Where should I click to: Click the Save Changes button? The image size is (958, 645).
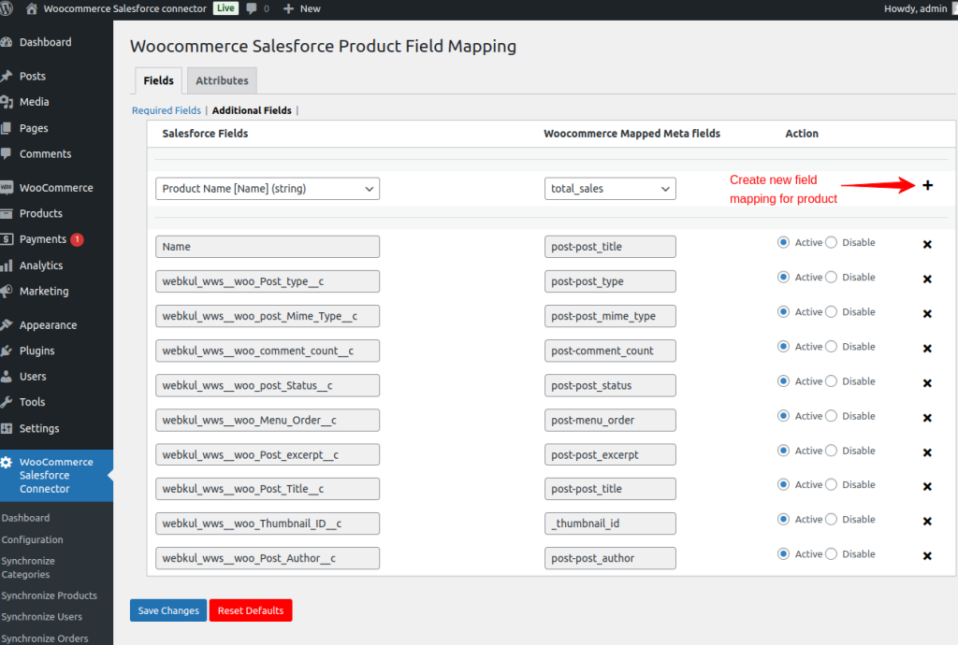(x=168, y=610)
